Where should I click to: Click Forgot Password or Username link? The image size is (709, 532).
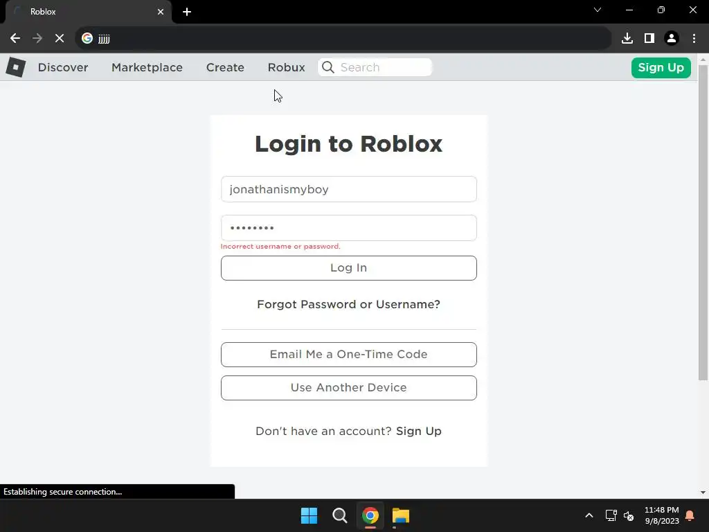coord(349,305)
